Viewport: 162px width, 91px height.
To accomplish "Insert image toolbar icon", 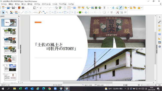I will click(92, 8).
